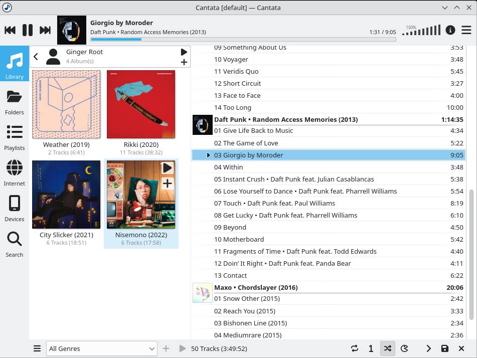Toggle shuffle (random) playback
Image resolution: width=477 pixels, height=358 pixels.
[x=388, y=348]
